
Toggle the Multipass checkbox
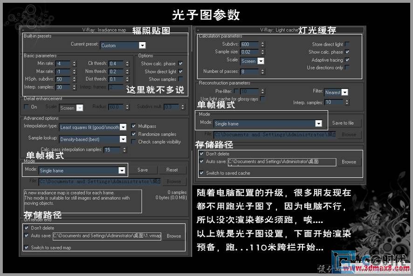pyautogui.click(x=133, y=126)
